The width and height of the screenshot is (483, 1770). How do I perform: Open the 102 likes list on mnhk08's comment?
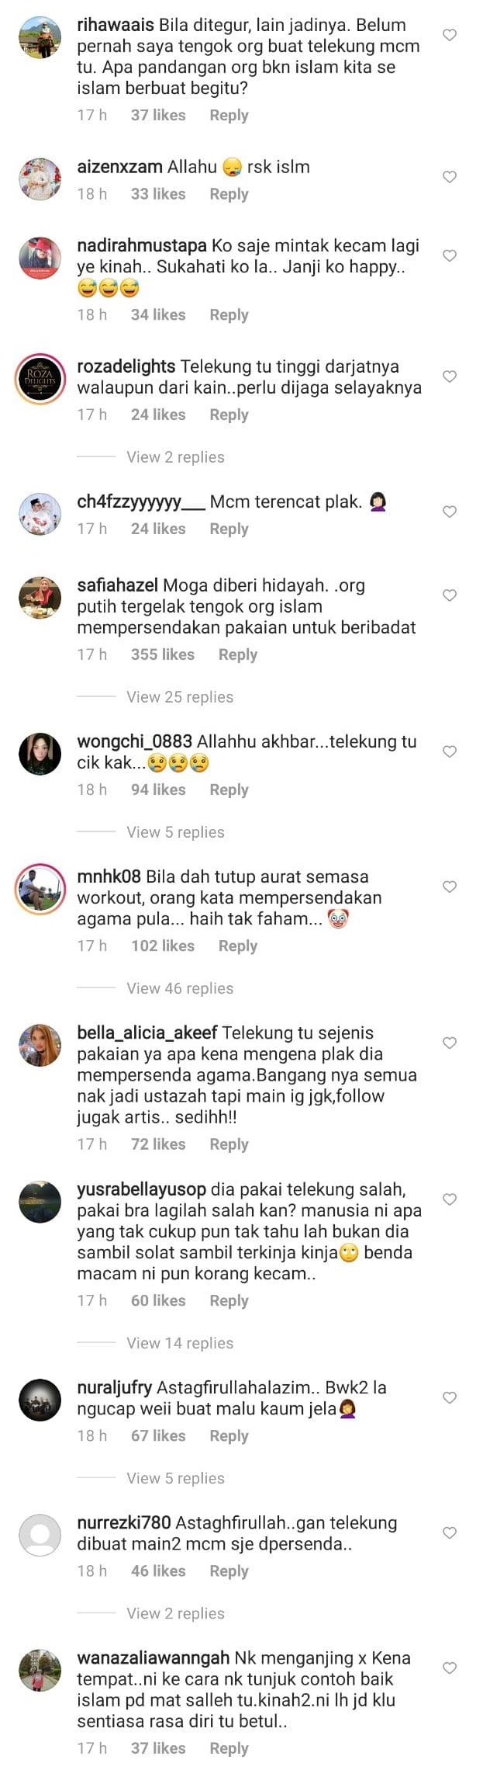click(163, 946)
